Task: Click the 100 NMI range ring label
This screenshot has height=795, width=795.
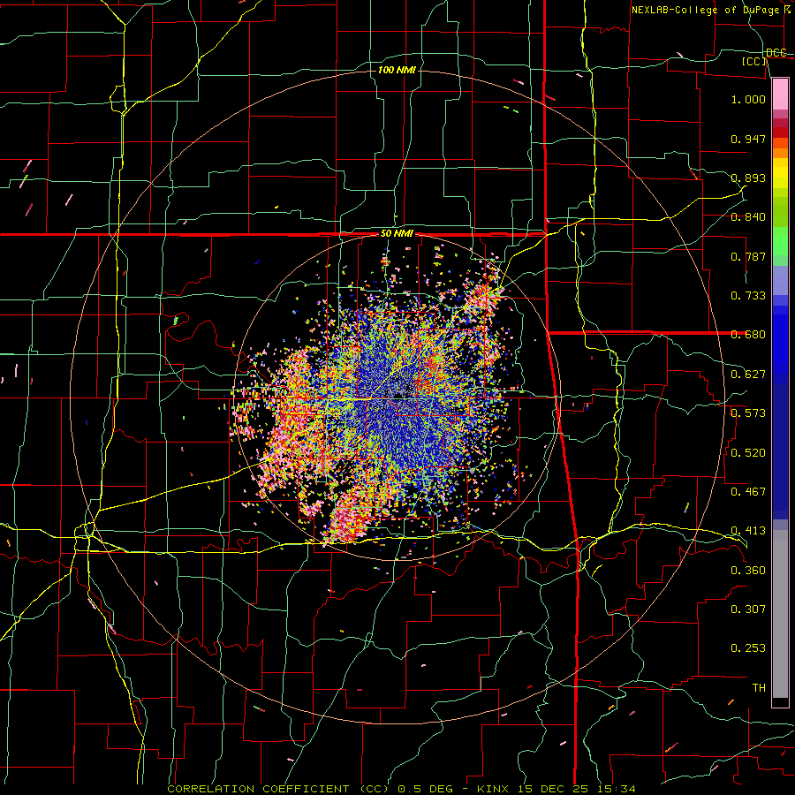Action: point(397,70)
